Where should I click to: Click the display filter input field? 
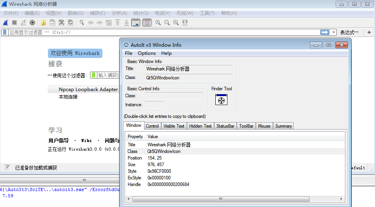pos(164,32)
